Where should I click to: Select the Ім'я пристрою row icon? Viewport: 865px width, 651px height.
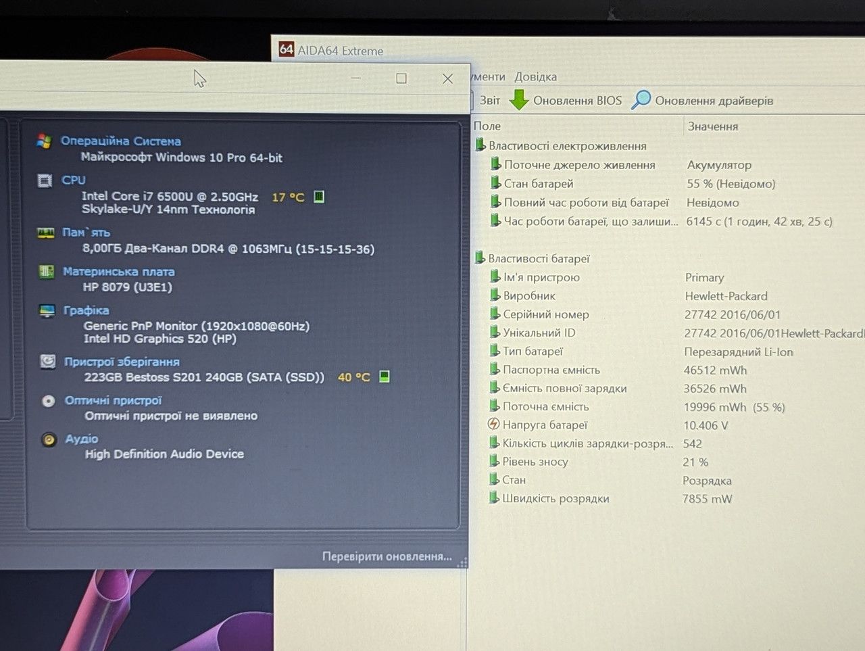click(x=495, y=277)
